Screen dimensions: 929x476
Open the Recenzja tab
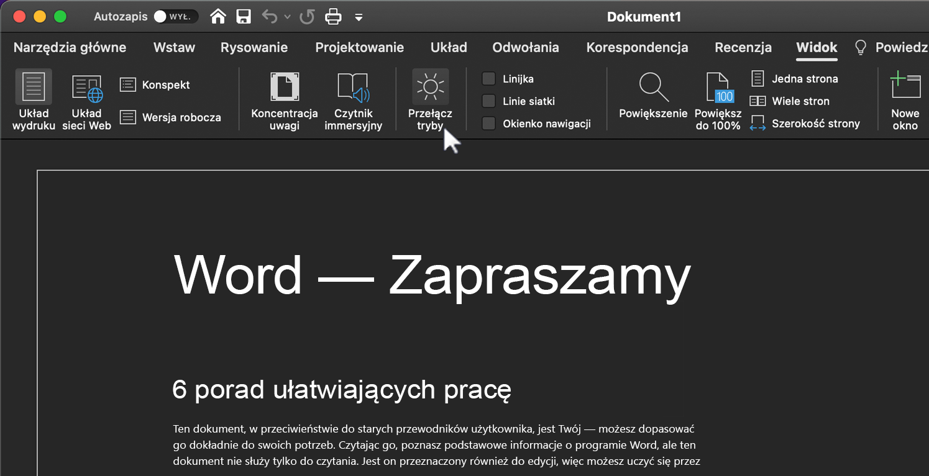point(743,48)
